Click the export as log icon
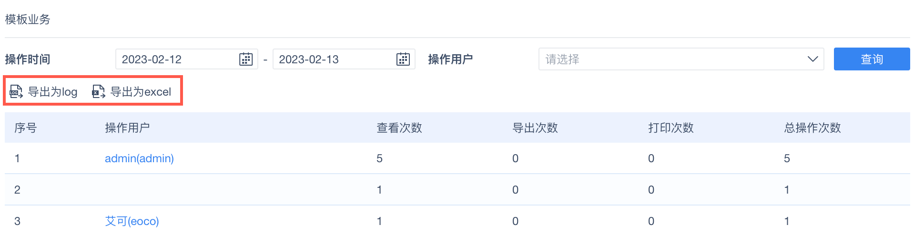This screenshot has width=914, height=235. coord(16,92)
